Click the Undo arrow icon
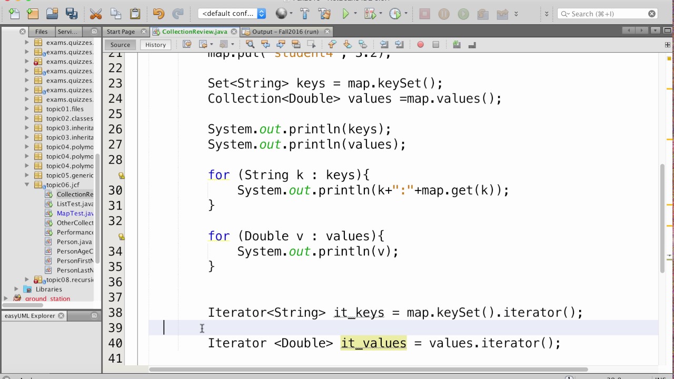 pyautogui.click(x=158, y=14)
